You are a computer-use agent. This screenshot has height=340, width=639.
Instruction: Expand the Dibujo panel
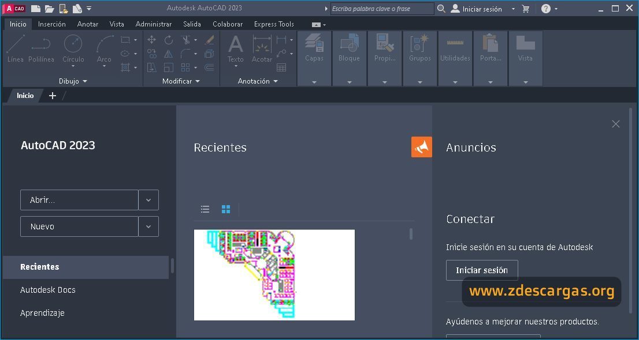(x=73, y=81)
